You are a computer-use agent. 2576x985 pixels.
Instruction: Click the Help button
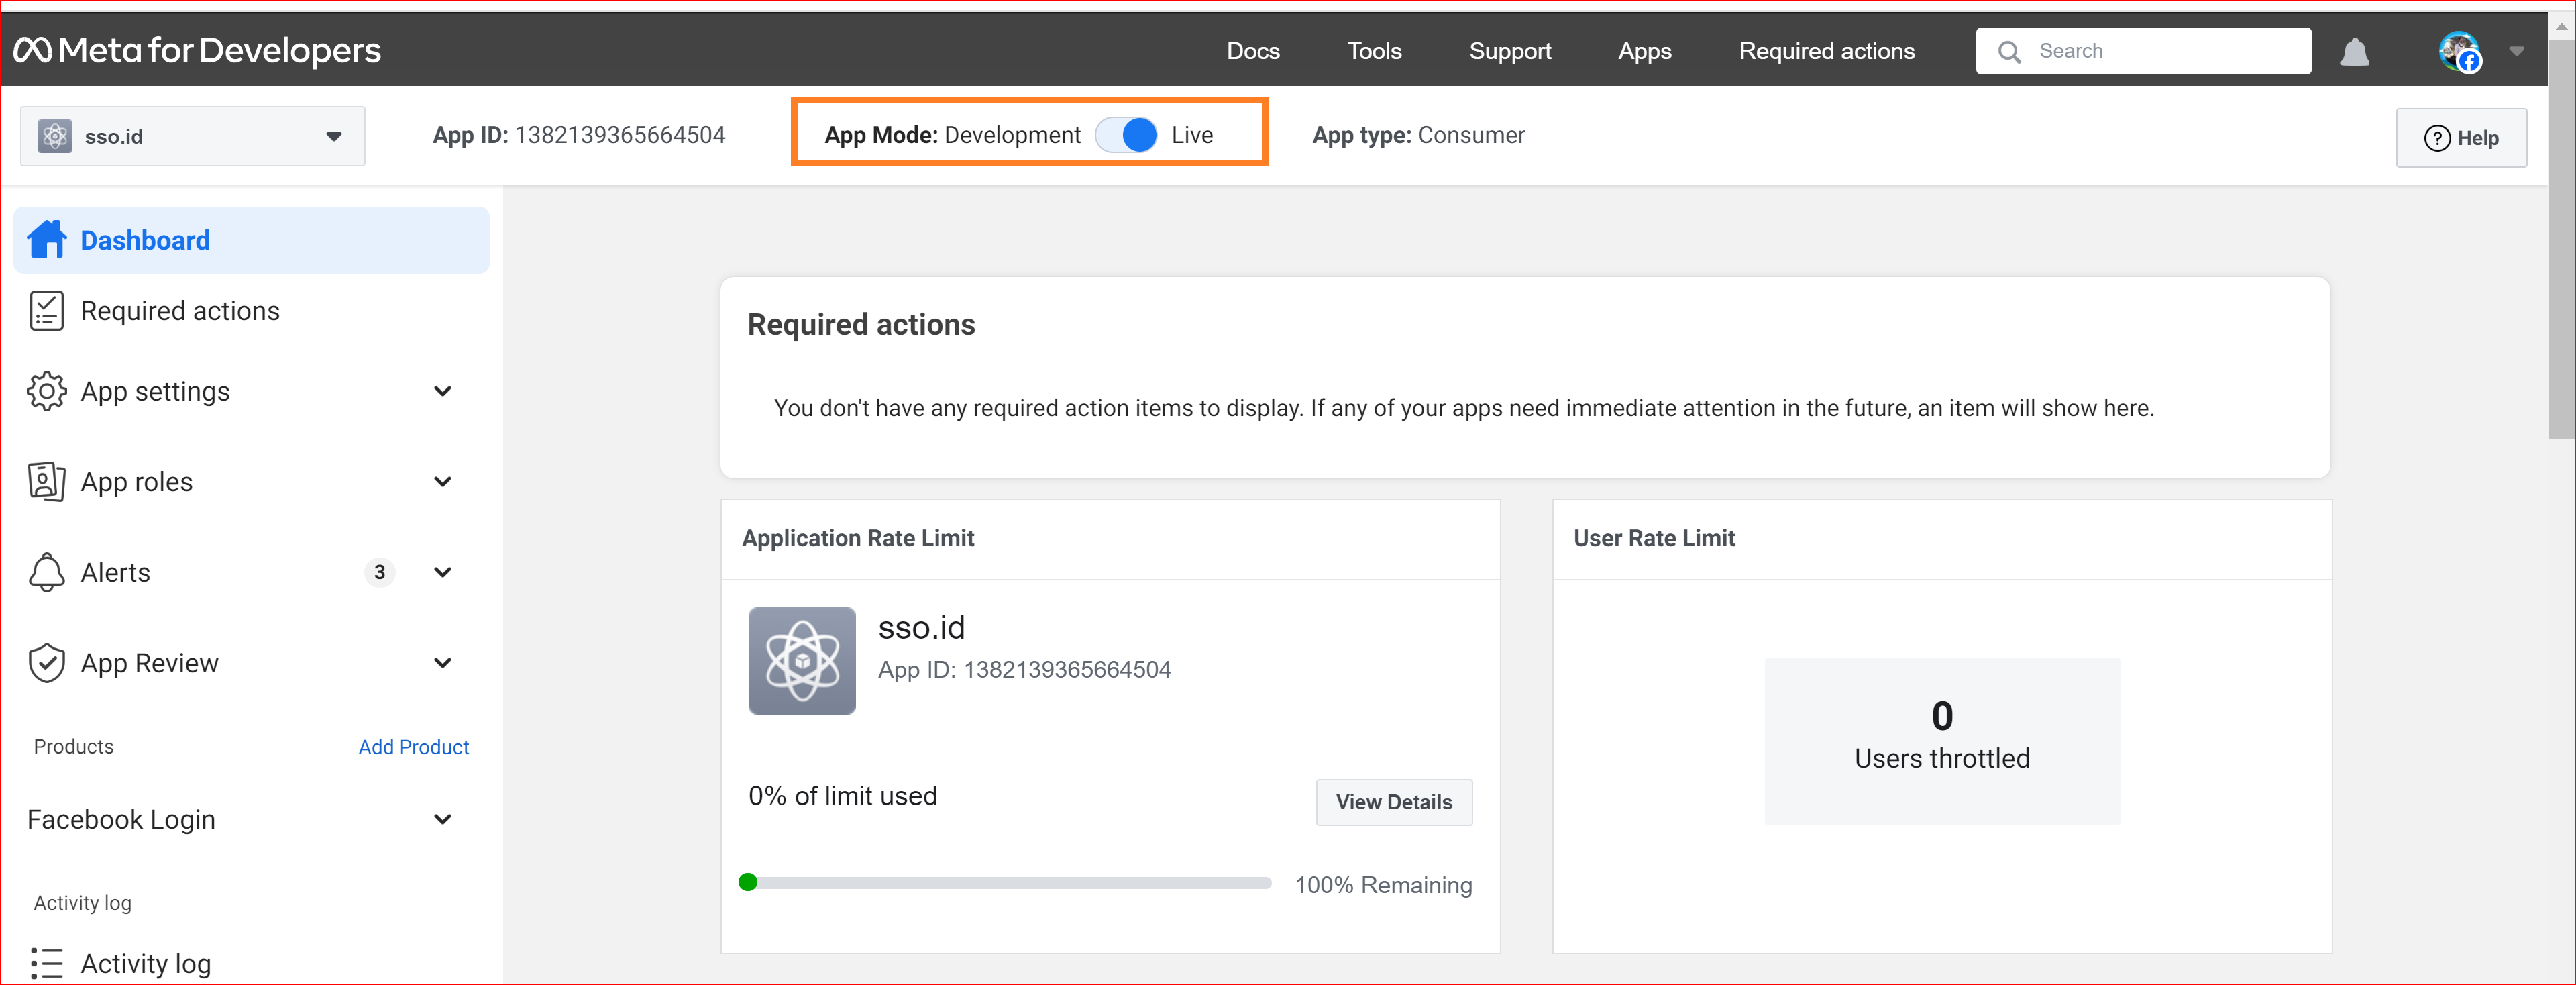[x=2461, y=138]
